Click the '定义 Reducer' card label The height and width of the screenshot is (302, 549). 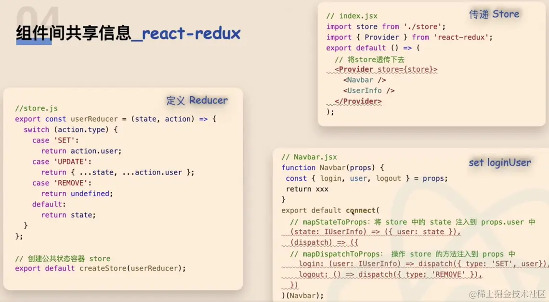pos(197,101)
